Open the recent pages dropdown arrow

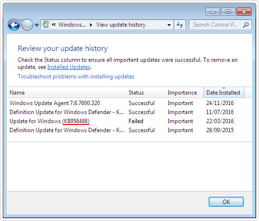tap(37, 25)
